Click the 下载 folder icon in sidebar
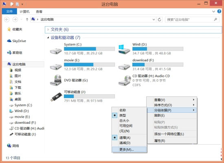 [11, 87]
